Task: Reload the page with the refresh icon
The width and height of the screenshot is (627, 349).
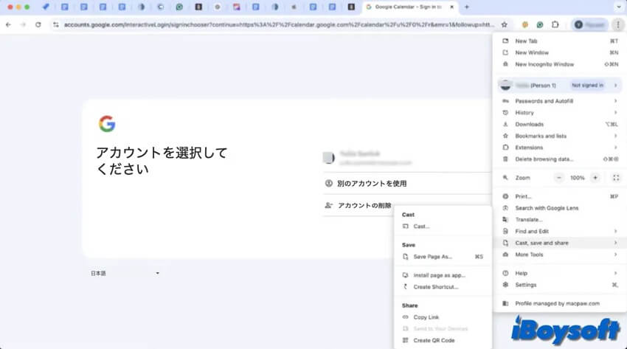Action: point(38,25)
